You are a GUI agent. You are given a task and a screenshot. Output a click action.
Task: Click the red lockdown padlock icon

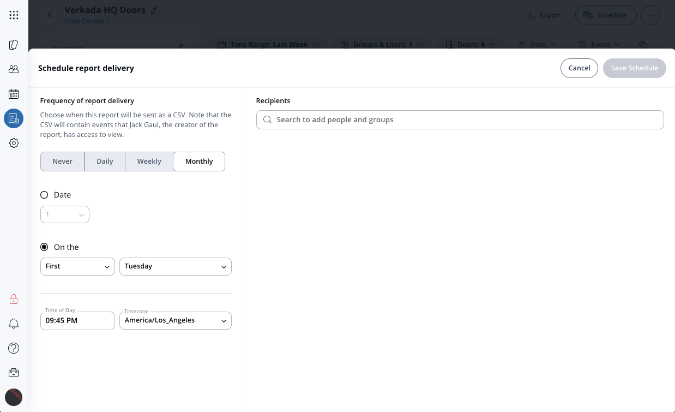pos(14,299)
